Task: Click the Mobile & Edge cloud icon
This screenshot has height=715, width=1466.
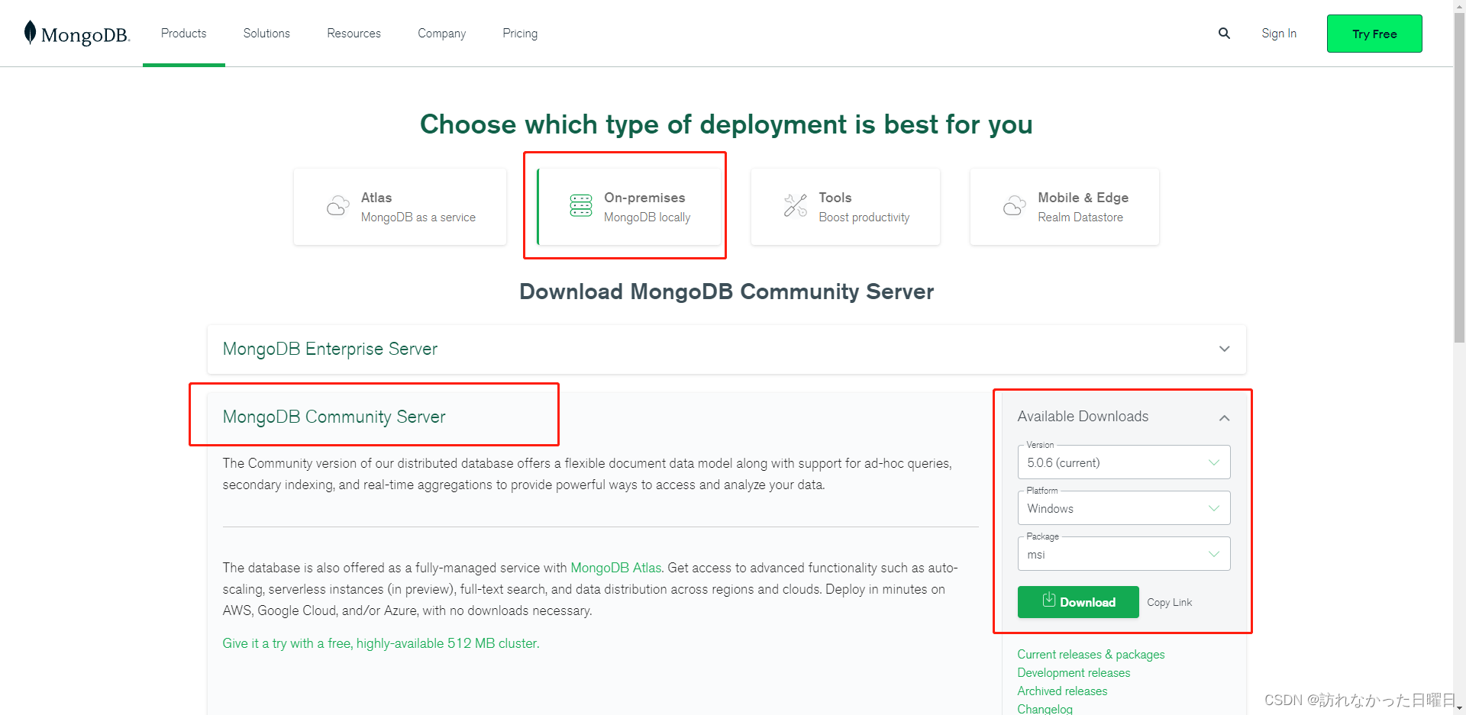Action: click(x=1014, y=205)
